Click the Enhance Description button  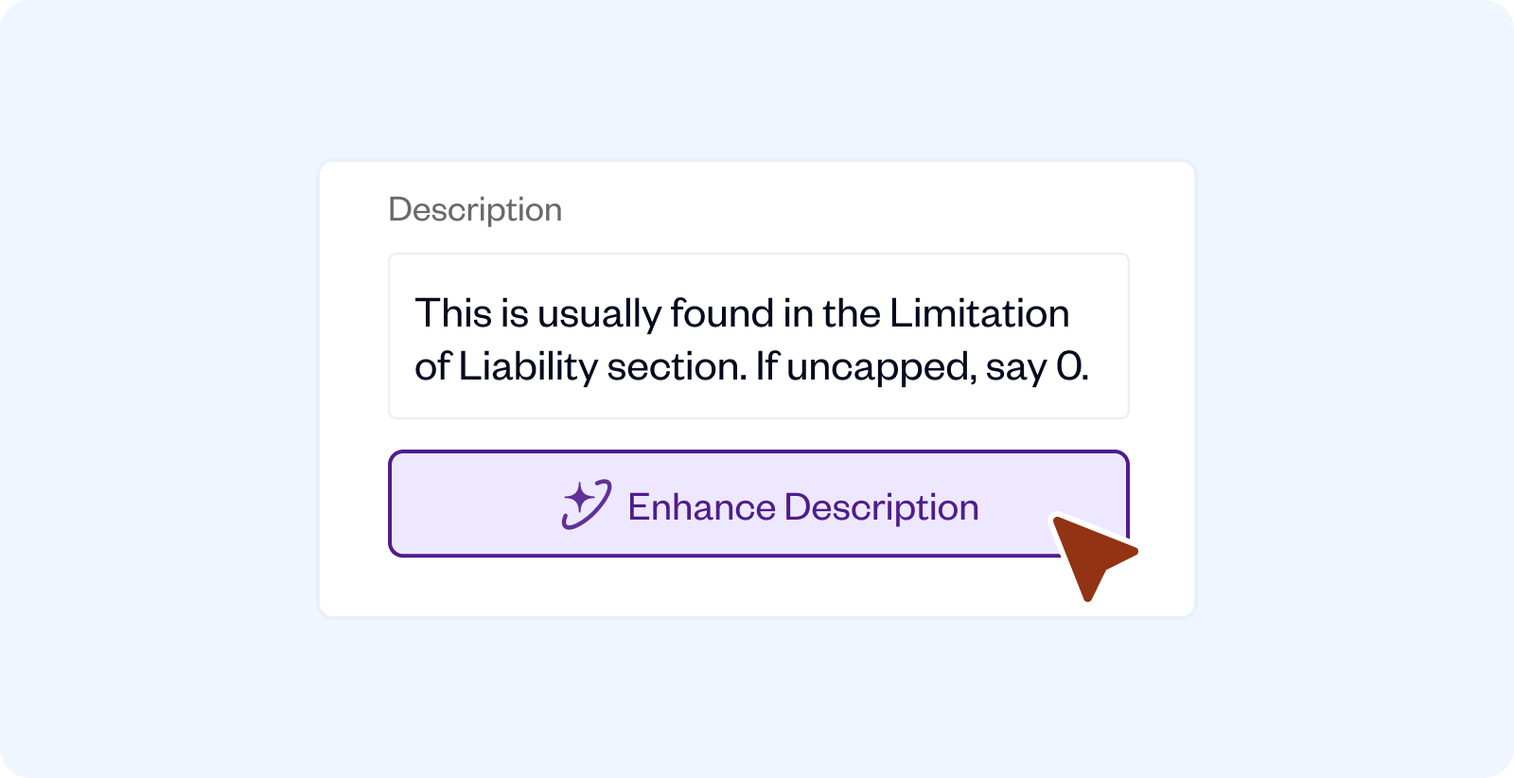(757, 503)
